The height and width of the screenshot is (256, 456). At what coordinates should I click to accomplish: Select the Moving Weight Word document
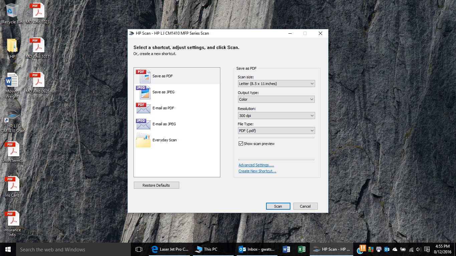(12, 86)
